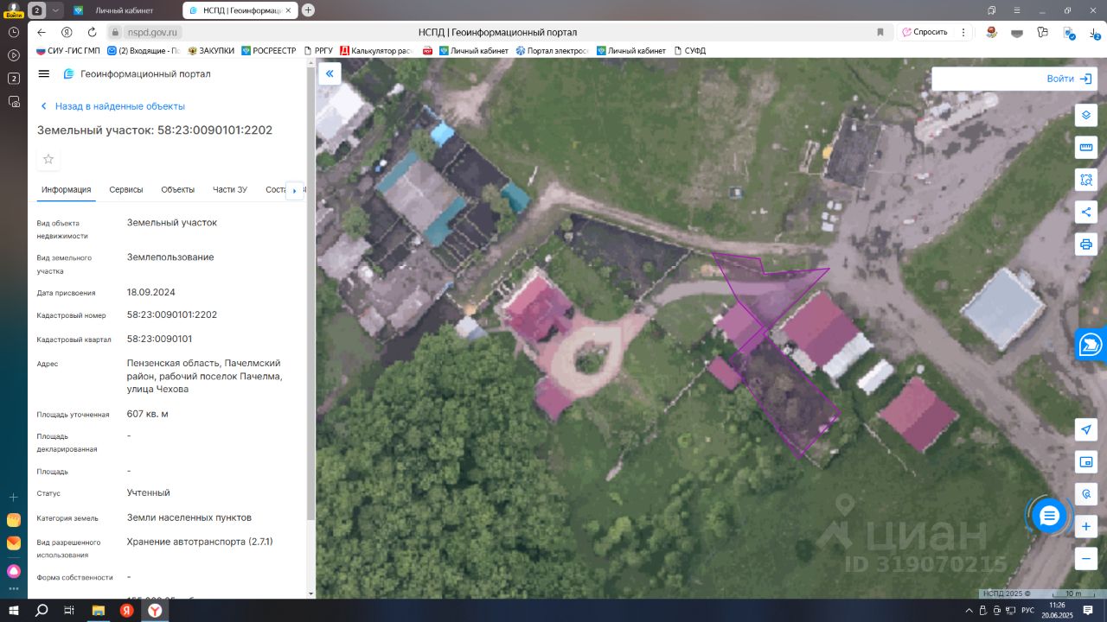Viewport: 1107px width, 622px height.
Task: Click the Геоинформационный портал logo title
Action: click(x=137, y=74)
